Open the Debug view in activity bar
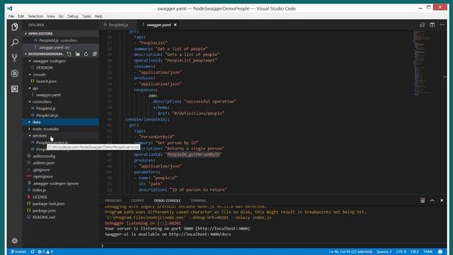The height and width of the screenshot is (255, 453). 14,74
